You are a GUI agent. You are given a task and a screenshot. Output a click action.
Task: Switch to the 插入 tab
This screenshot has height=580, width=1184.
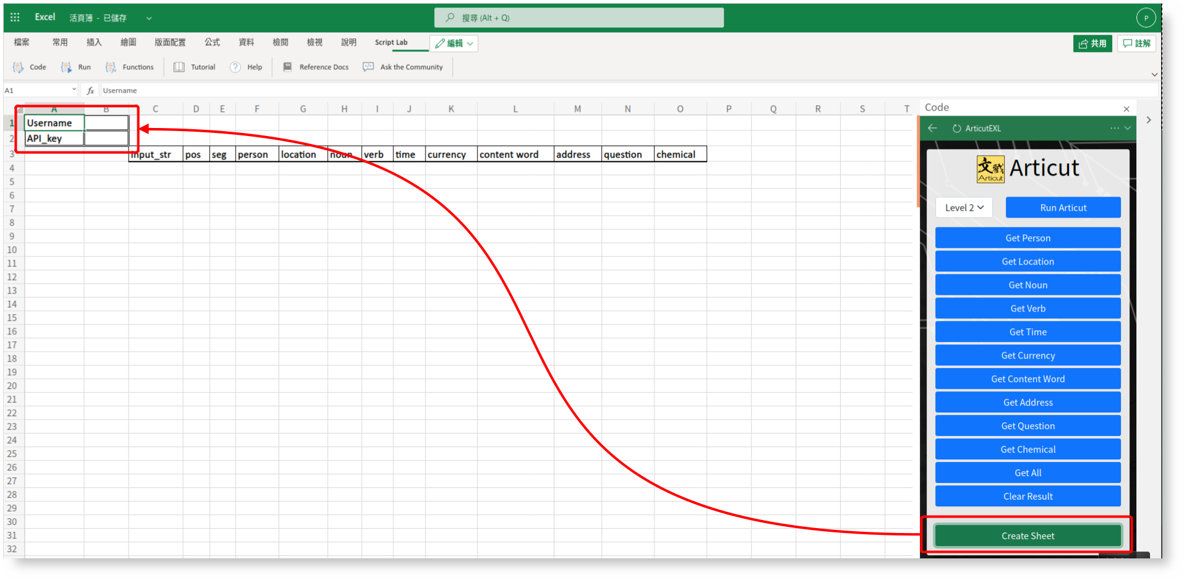pos(94,42)
